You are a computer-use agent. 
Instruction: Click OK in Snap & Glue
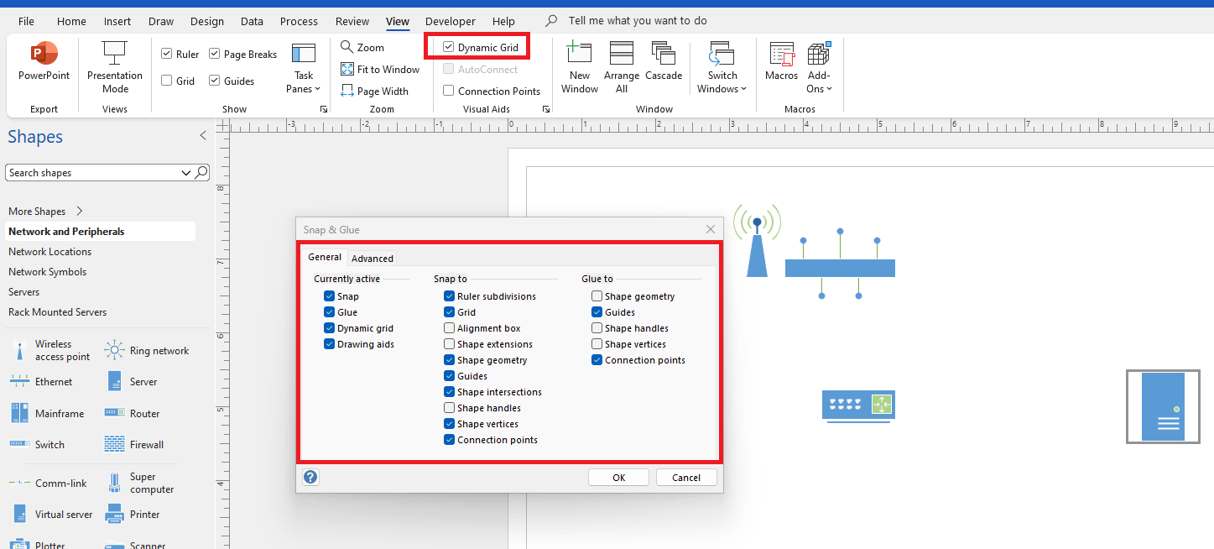point(619,478)
